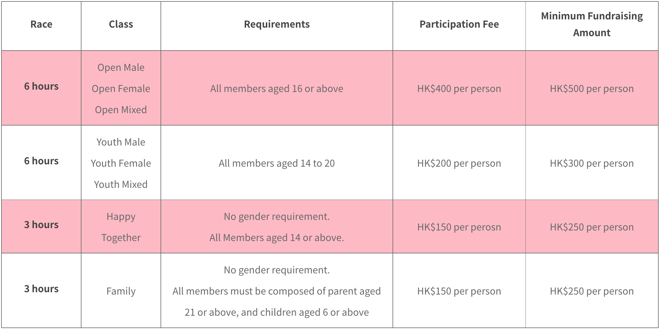Click the Youth Male class text
This screenshot has width=661, height=331.
point(121,142)
